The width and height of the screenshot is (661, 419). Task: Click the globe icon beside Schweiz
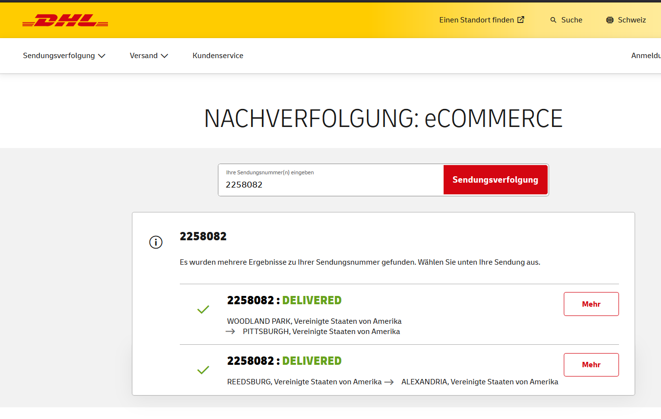tap(609, 20)
